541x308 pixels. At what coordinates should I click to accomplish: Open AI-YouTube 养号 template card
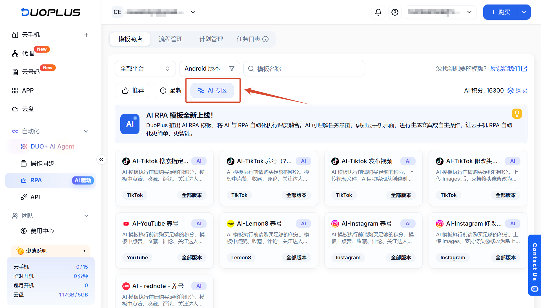(164, 240)
